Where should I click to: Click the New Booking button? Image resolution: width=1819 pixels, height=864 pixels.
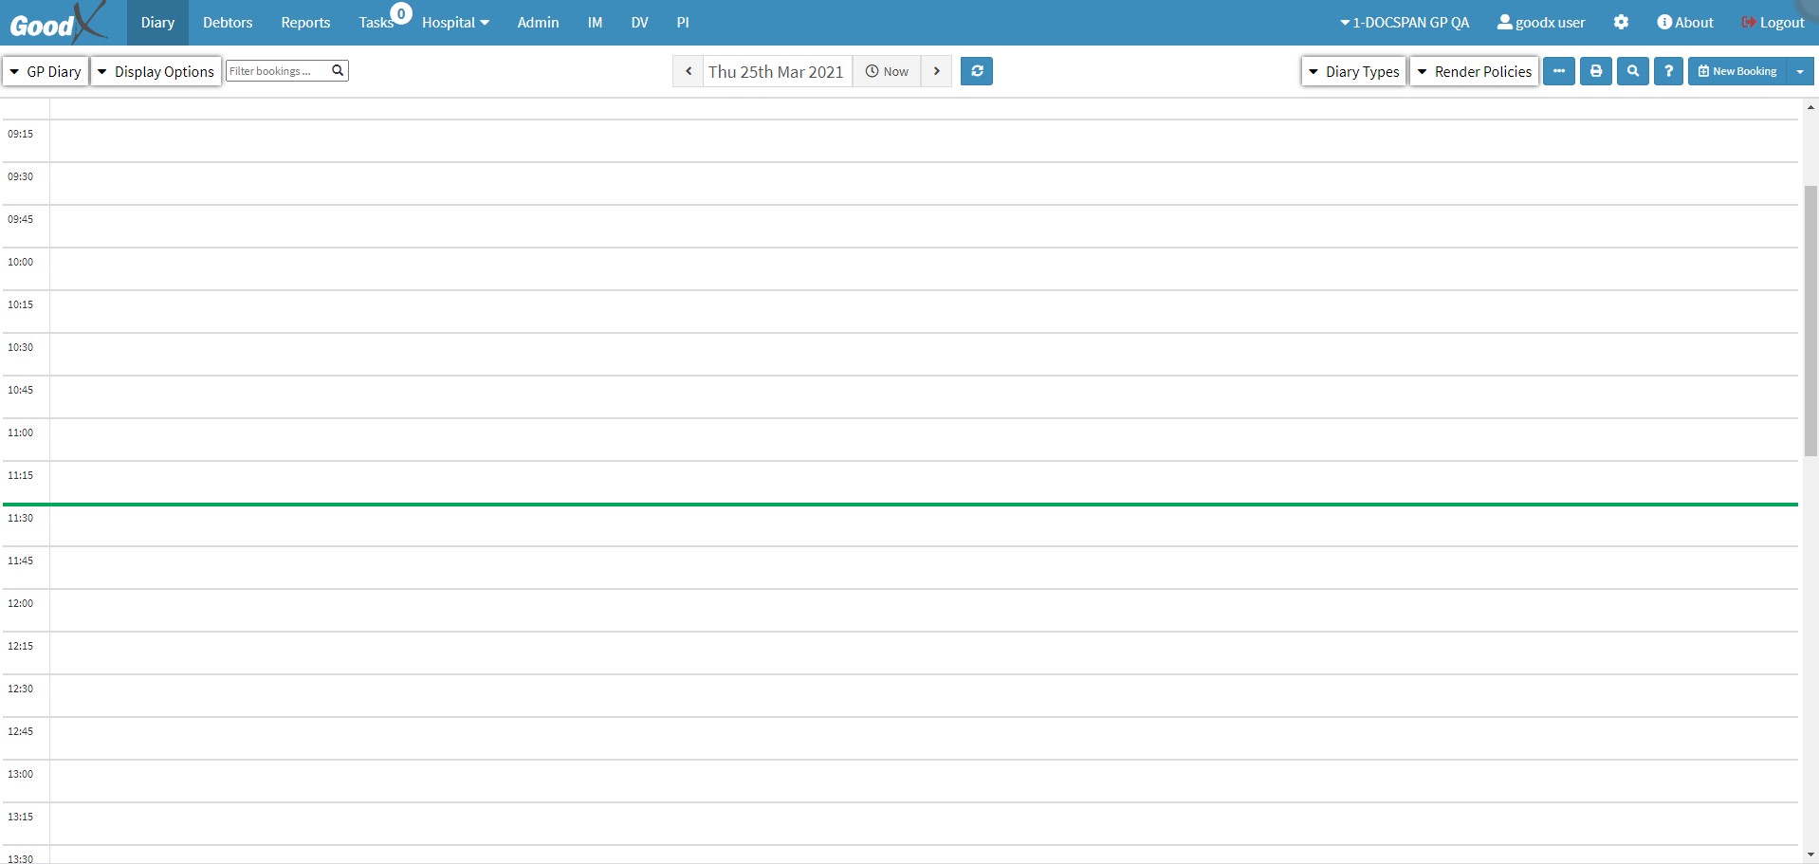1737,71
